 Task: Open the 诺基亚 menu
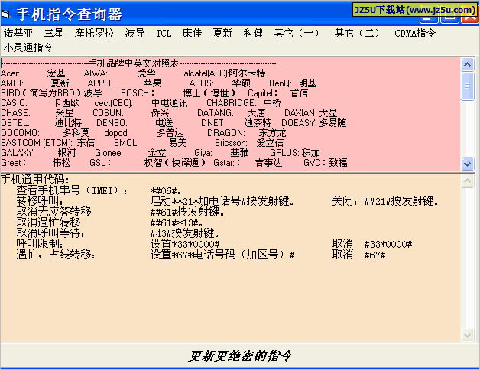tap(18, 33)
